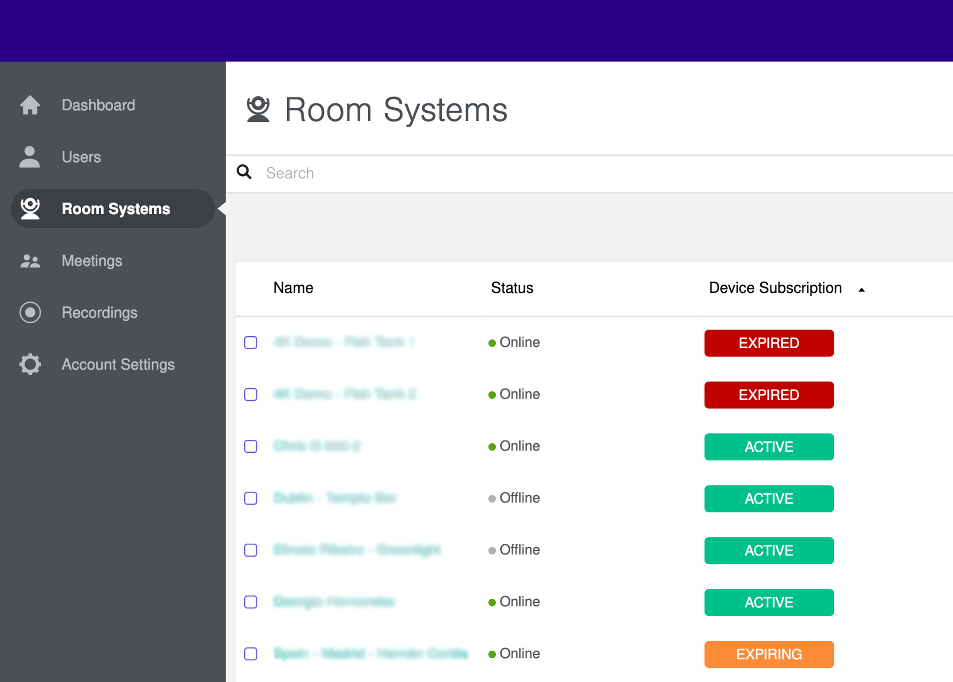Click the Room Systems camera icon in sidebar
953x682 pixels.
coord(30,208)
